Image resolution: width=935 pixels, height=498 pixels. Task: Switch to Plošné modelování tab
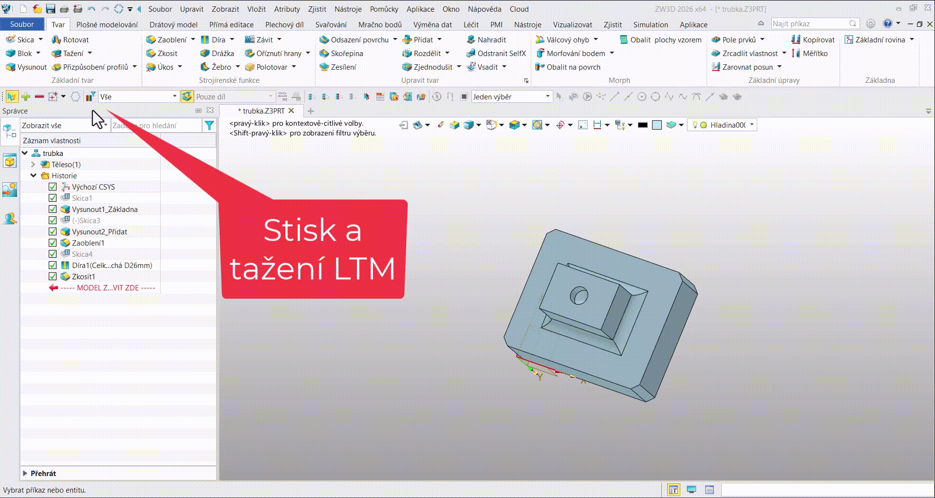pos(107,24)
